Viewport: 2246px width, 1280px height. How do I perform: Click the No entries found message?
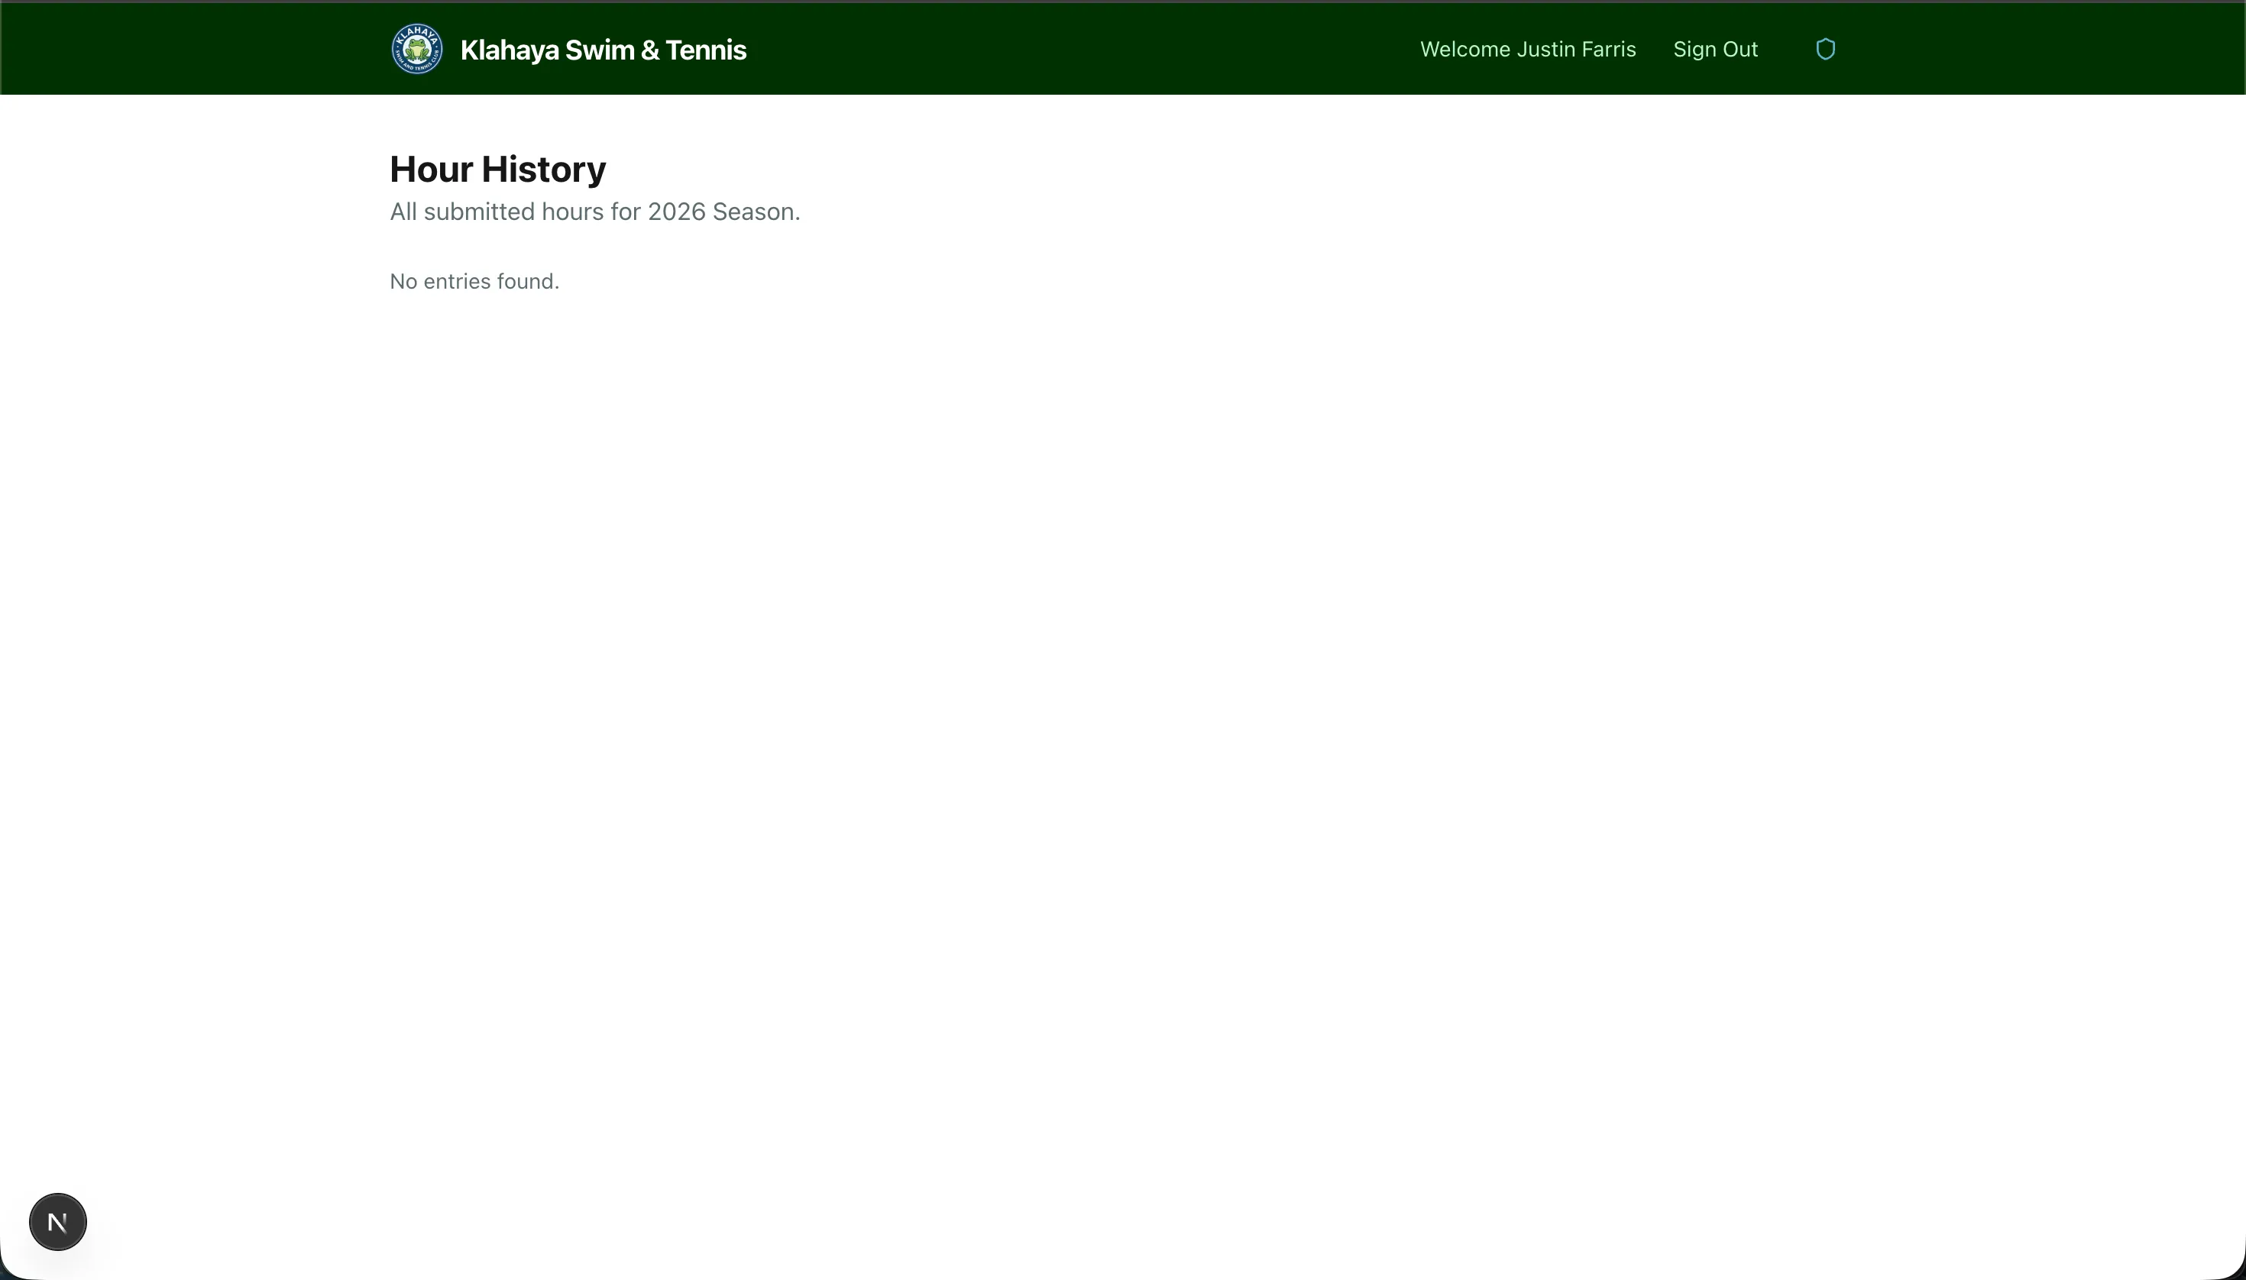point(474,281)
